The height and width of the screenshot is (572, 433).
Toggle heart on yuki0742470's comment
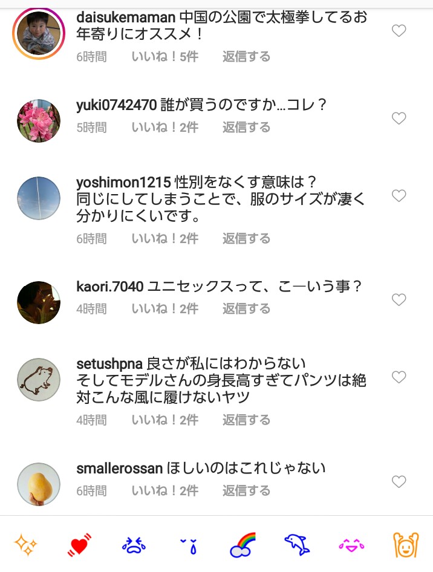(399, 118)
